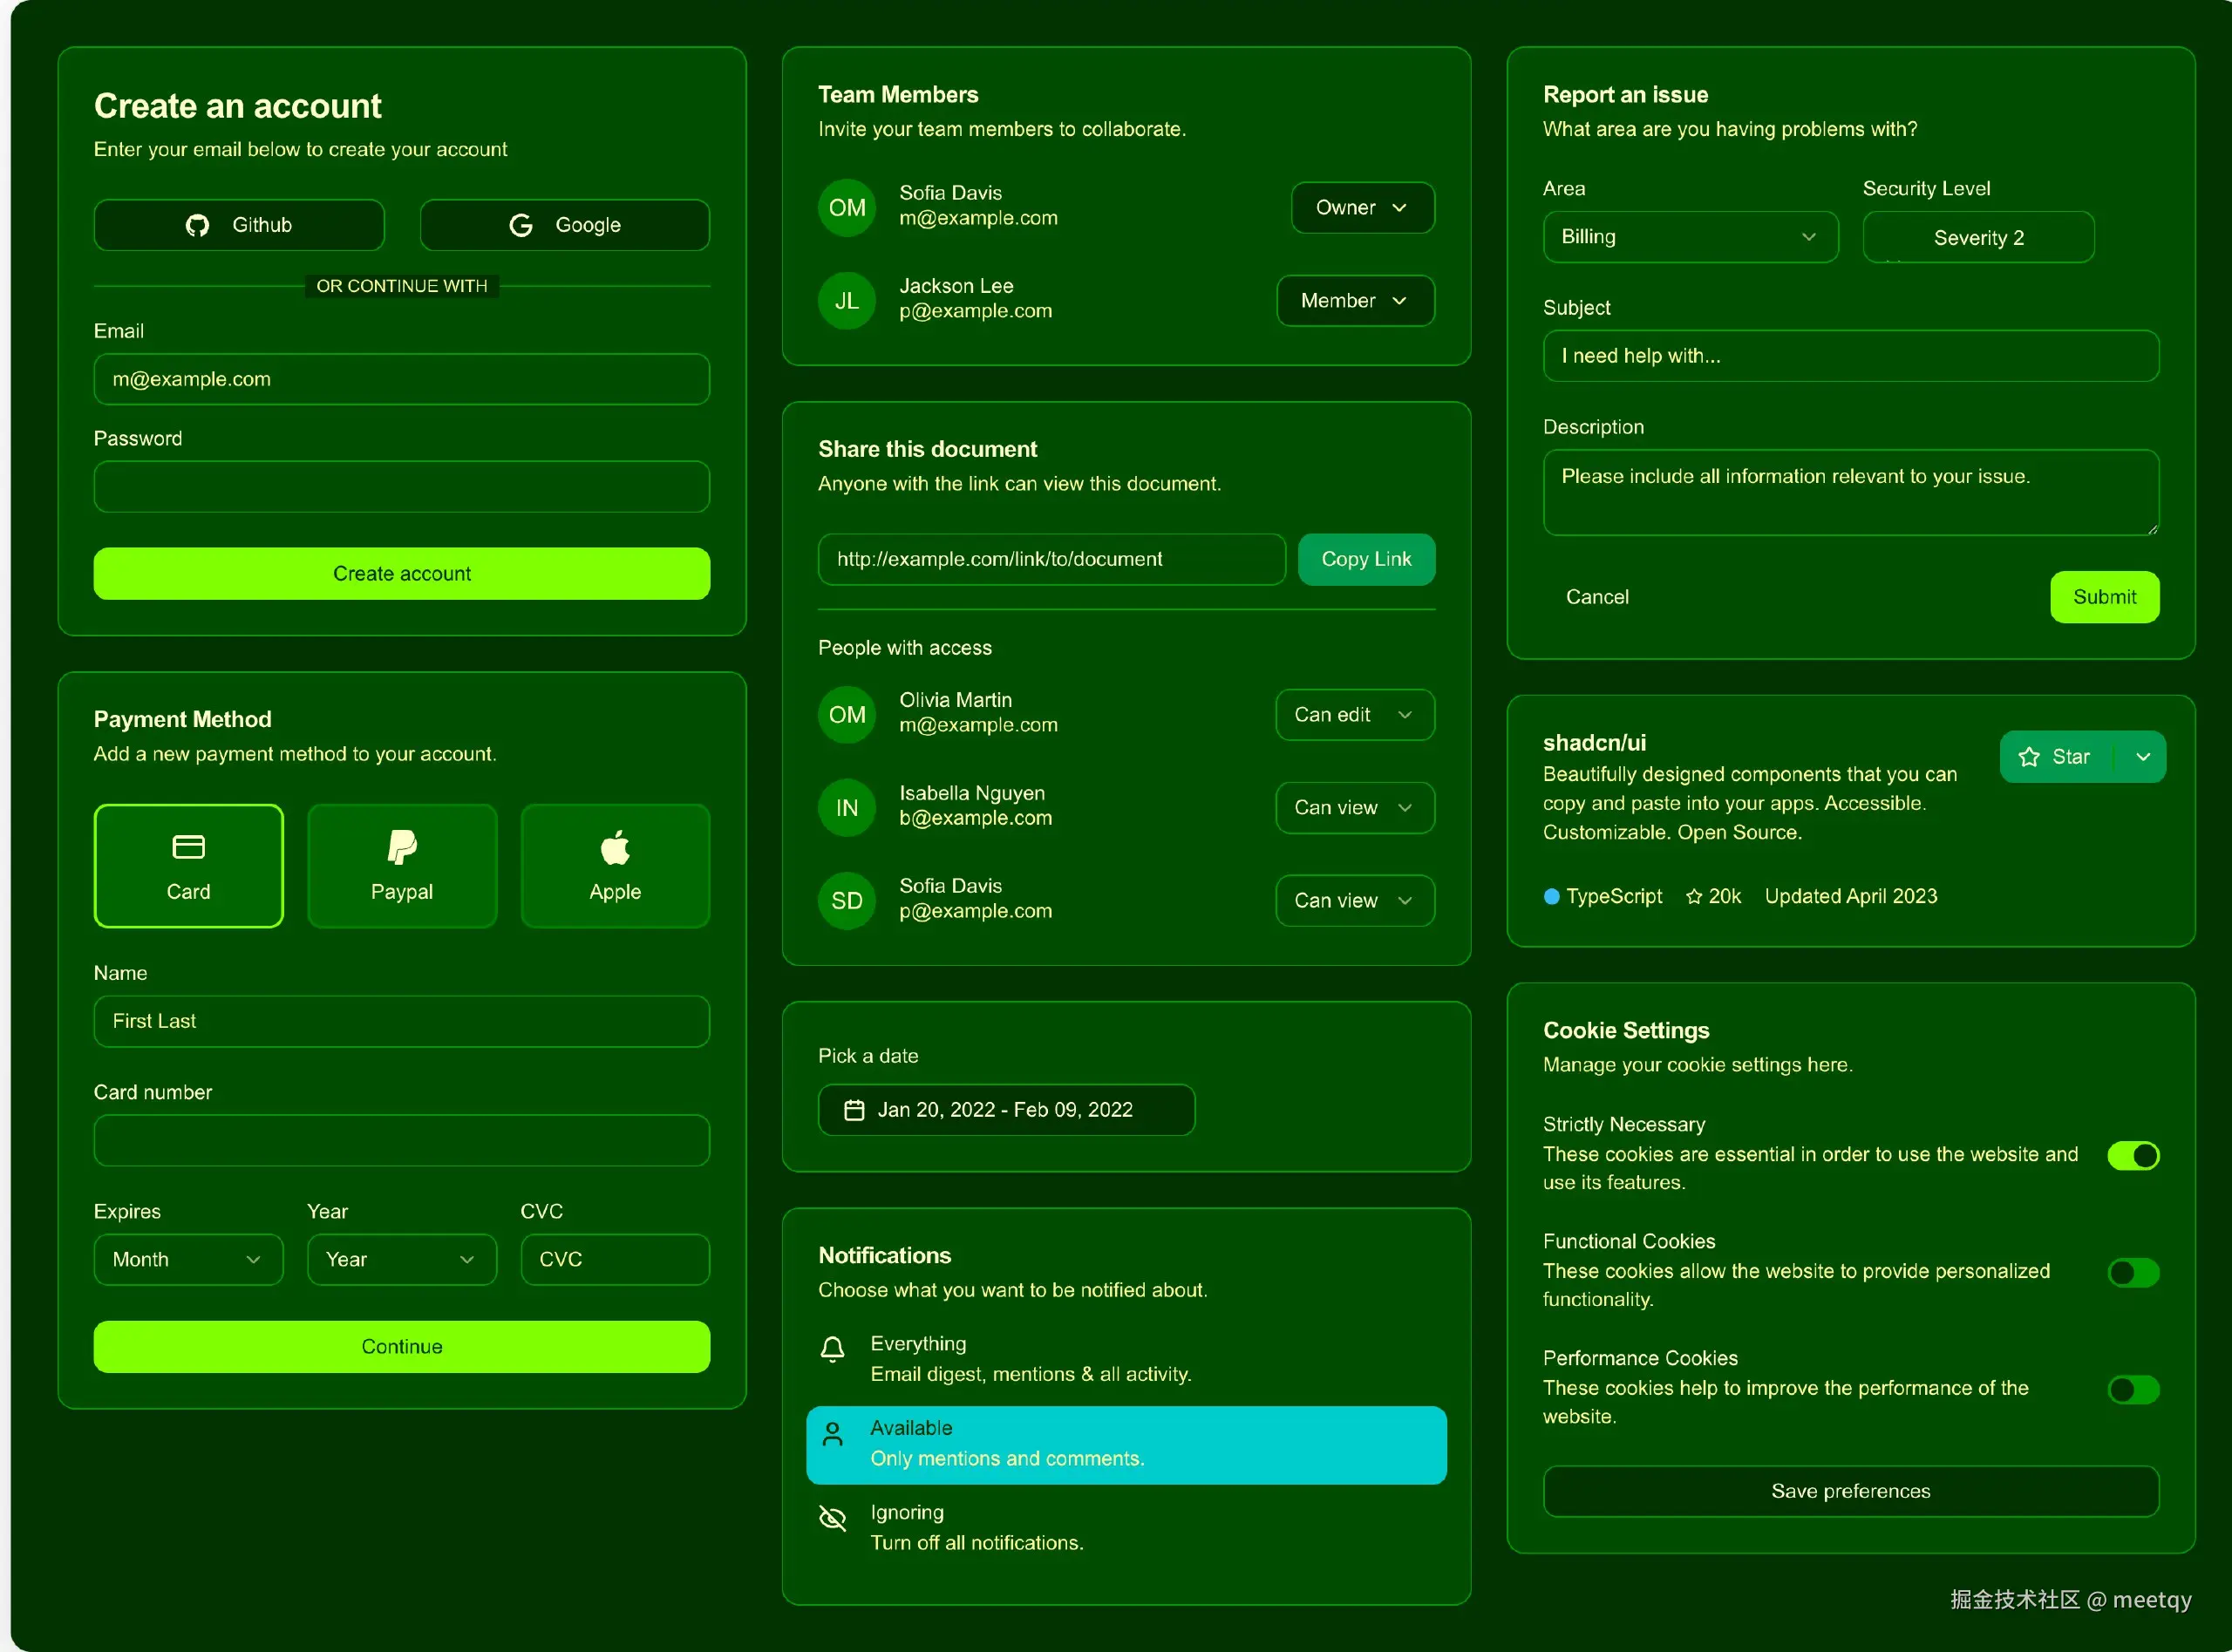Click the Github logo icon
The width and height of the screenshot is (2232, 1652).
click(x=197, y=225)
